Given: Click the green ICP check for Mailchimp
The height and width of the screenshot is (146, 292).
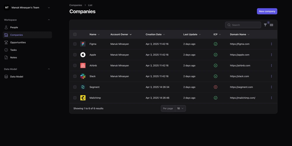Looking at the screenshot, I should tap(215, 98).
